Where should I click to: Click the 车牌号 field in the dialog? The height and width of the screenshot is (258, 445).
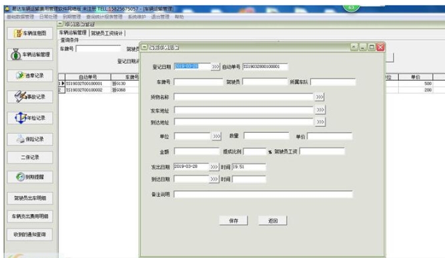point(198,82)
